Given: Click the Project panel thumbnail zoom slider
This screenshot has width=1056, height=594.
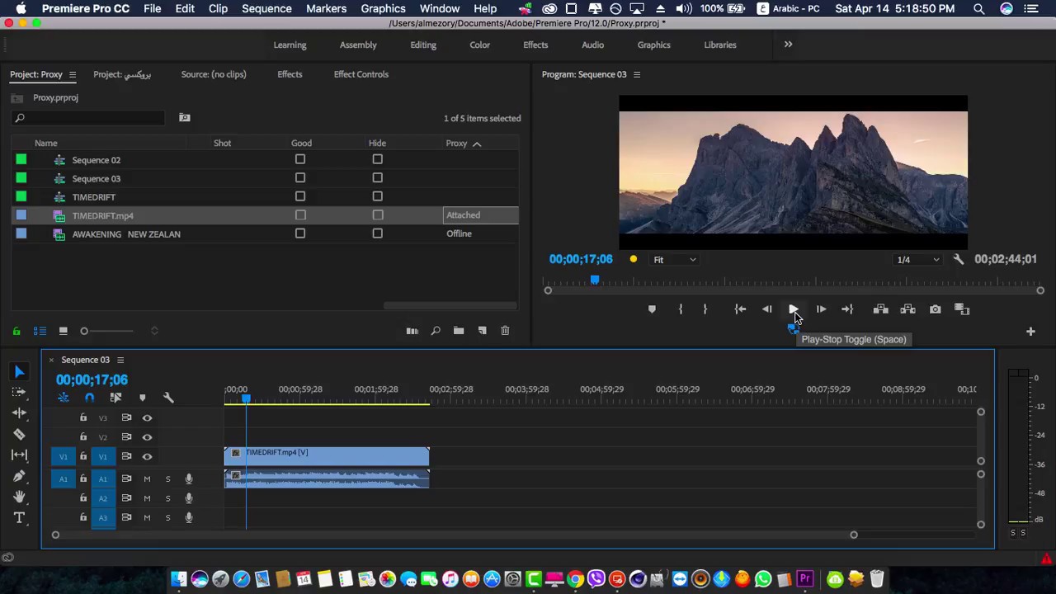Looking at the screenshot, I should click(x=84, y=331).
